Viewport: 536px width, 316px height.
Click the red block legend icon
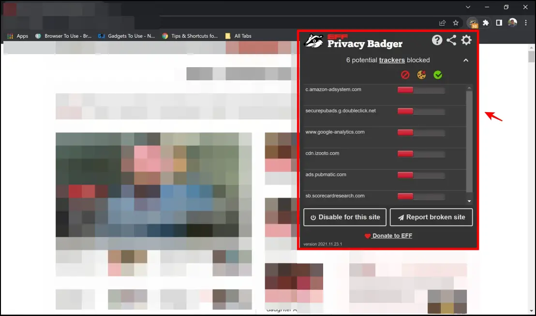(405, 75)
